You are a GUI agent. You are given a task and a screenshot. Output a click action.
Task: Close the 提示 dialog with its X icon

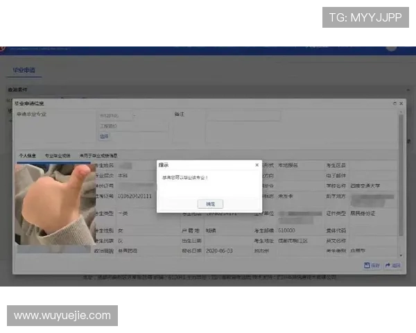(x=257, y=165)
